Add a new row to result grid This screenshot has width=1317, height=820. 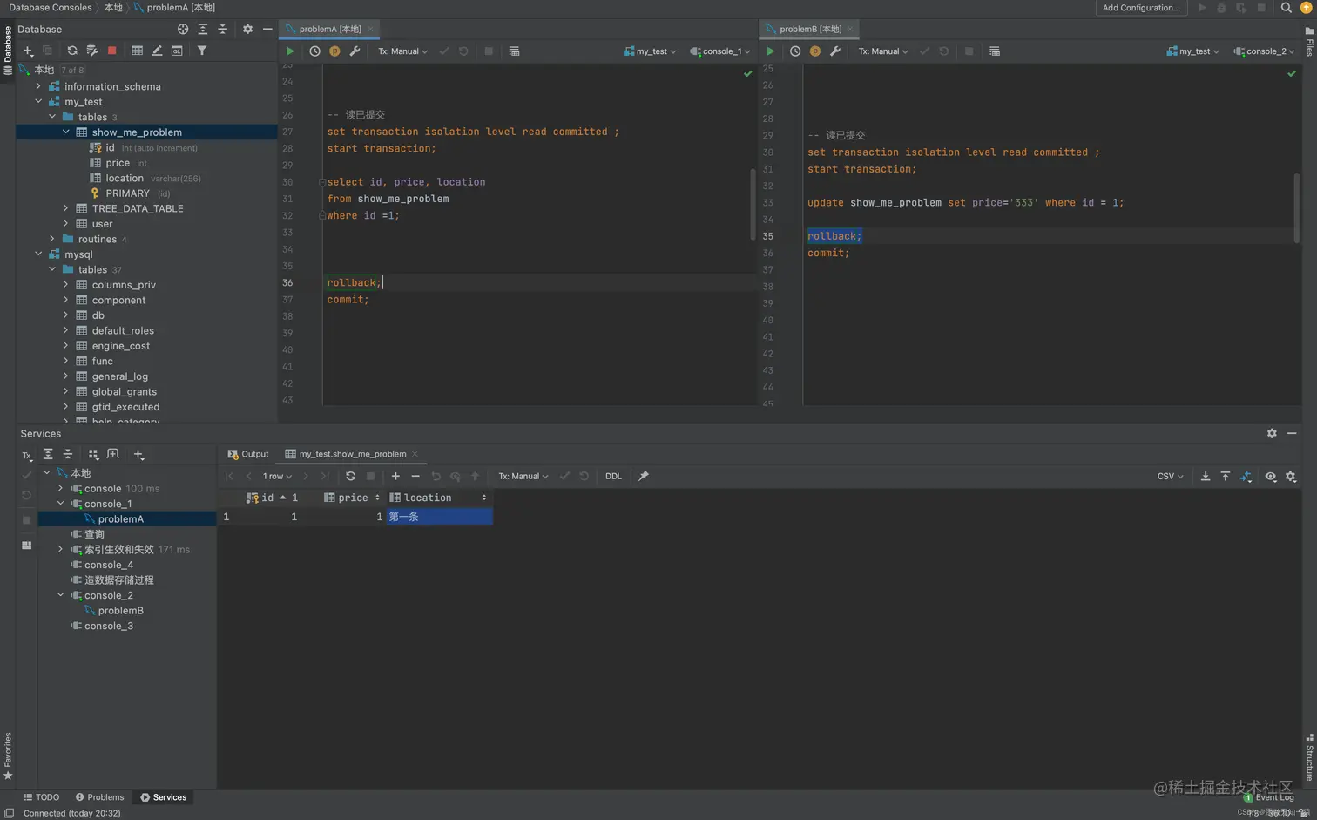[395, 477]
